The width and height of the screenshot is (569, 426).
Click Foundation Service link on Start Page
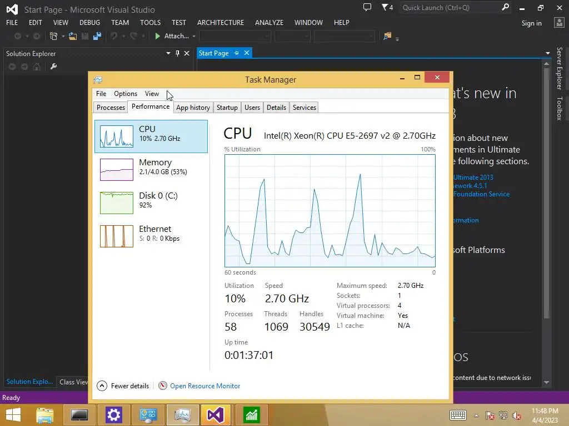(x=481, y=194)
